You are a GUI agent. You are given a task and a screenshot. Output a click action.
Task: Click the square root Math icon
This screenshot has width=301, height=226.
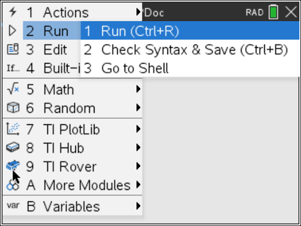(13, 89)
